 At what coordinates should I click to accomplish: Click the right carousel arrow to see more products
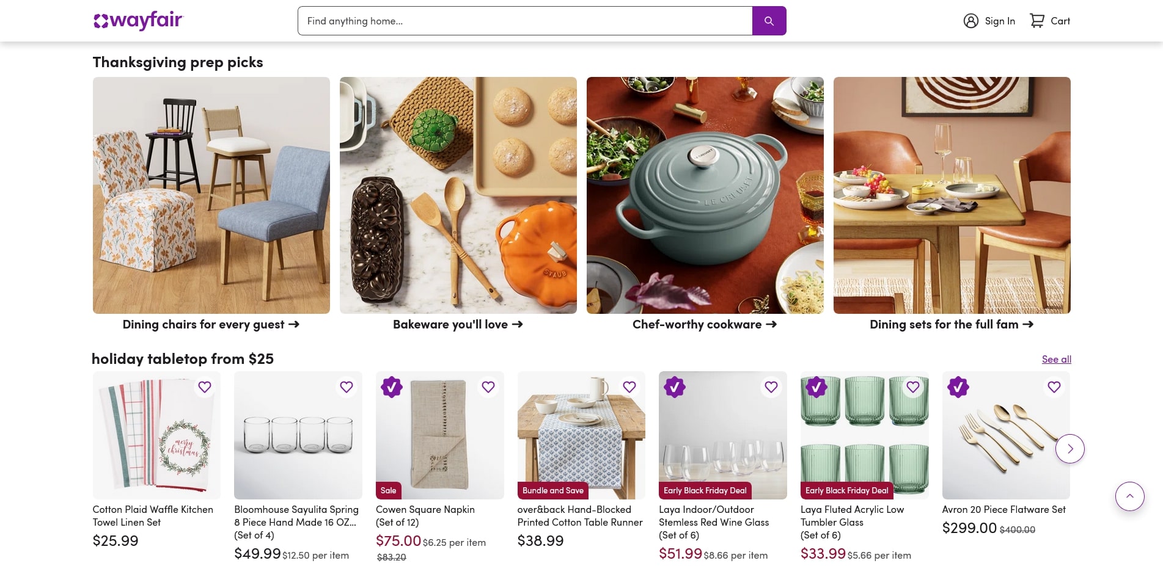(1069, 448)
